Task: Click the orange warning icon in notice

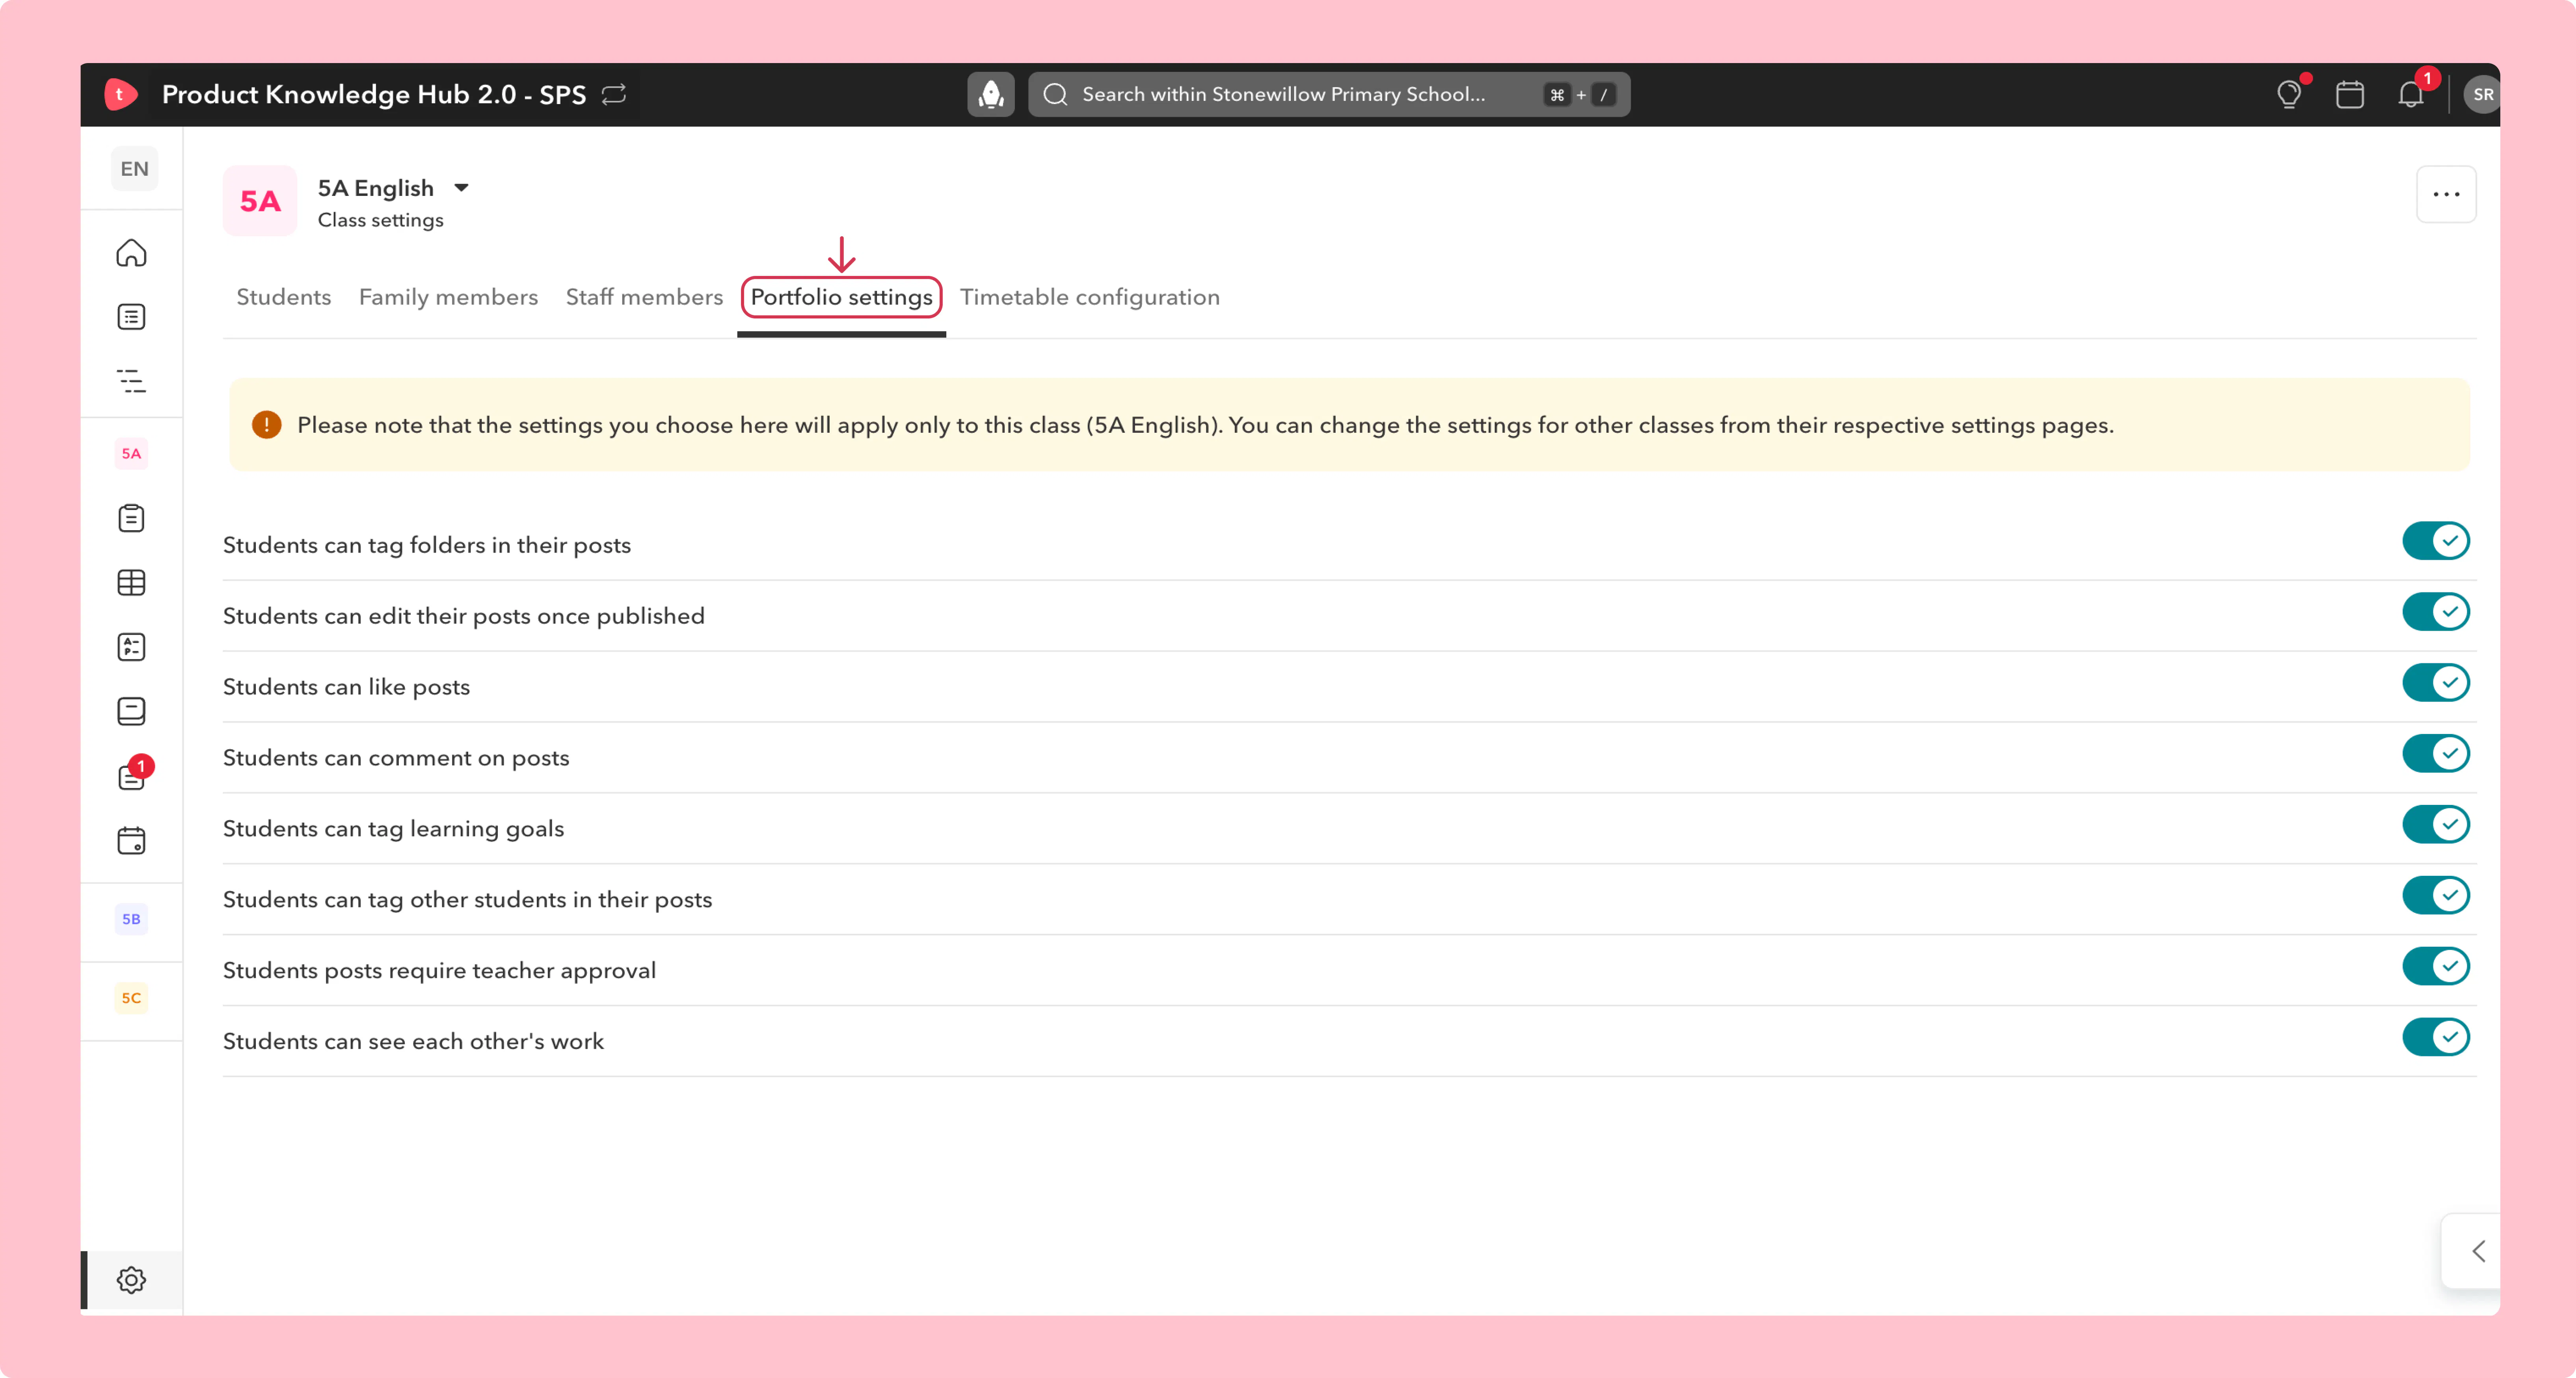Action: (266, 425)
